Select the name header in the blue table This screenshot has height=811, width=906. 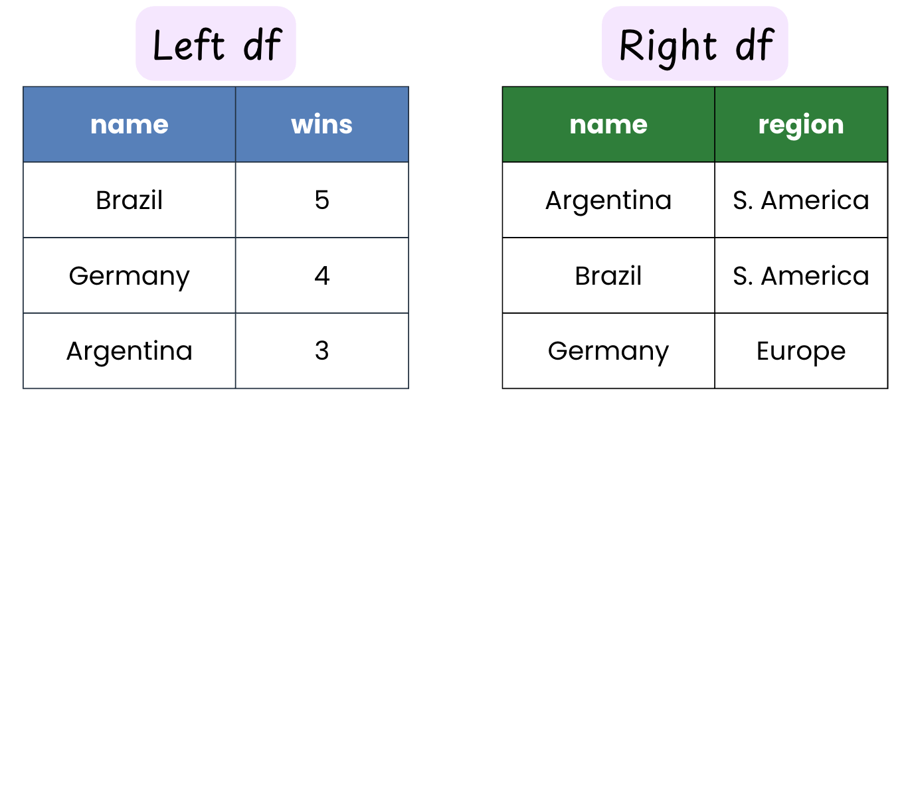point(130,125)
